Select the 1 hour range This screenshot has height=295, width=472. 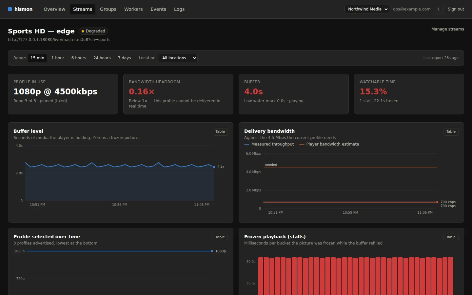click(58, 58)
